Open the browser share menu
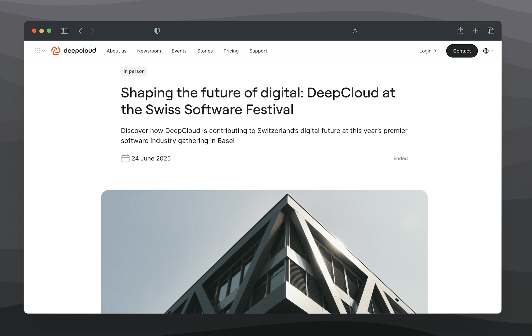 pos(460,31)
